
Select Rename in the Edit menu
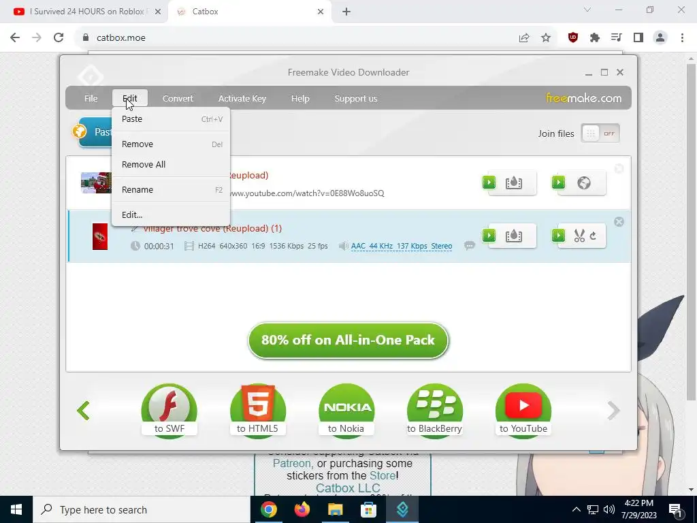(171, 189)
